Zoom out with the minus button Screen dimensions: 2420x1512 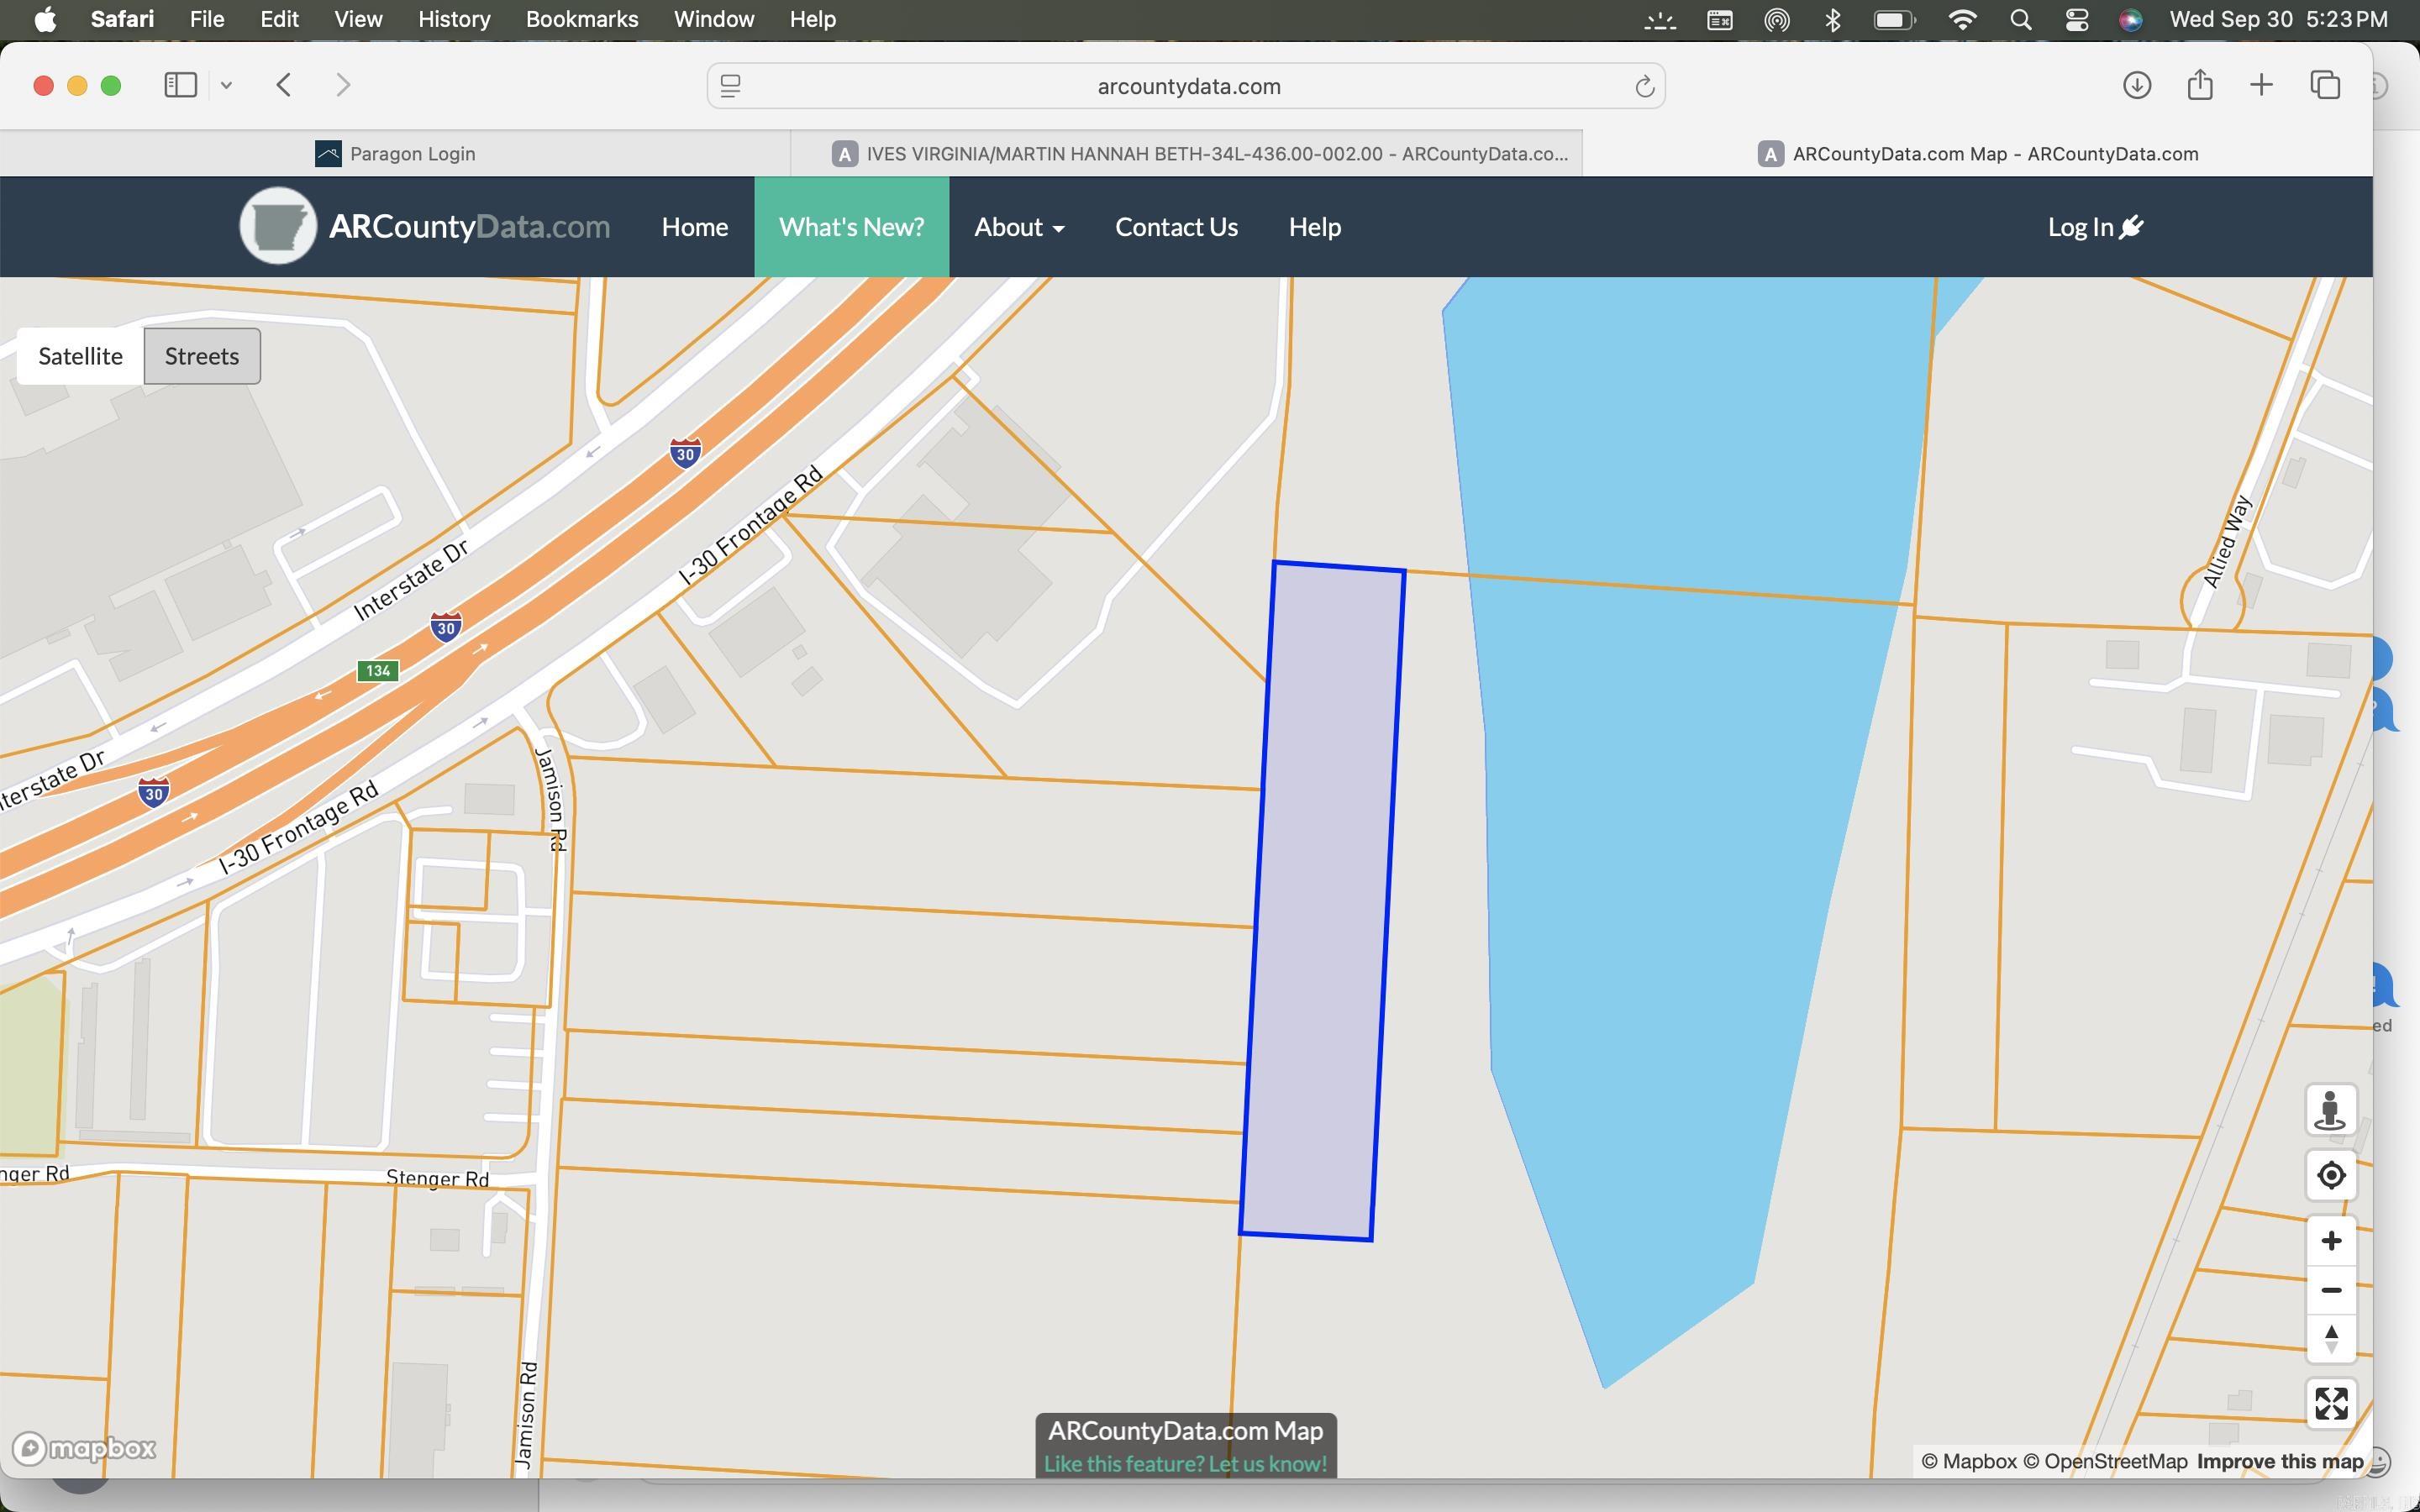tap(2330, 1290)
